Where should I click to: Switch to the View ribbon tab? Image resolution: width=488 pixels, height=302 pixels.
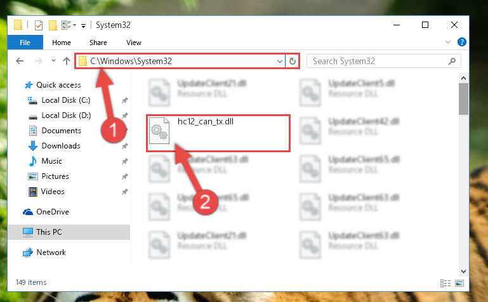pos(134,43)
